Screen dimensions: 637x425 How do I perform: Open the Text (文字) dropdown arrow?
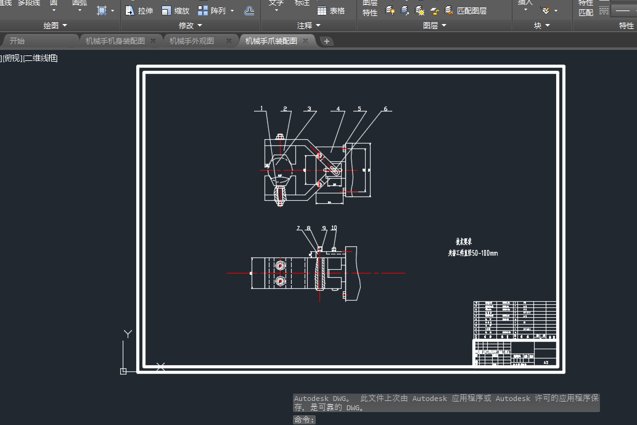click(276, 10)
